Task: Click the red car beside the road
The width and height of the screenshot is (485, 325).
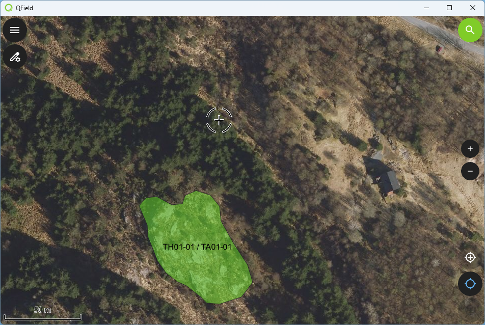Action: coord(439,48)
